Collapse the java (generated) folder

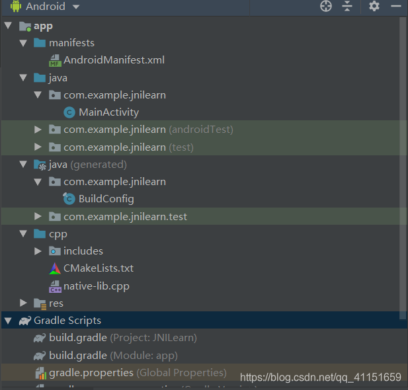tap(23, 164)
